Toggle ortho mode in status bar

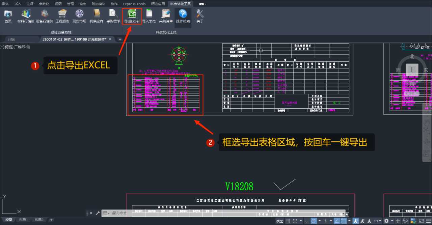coord(306,221)
